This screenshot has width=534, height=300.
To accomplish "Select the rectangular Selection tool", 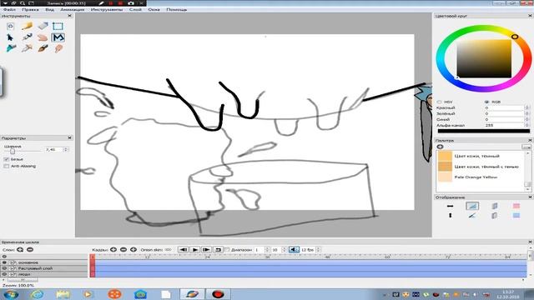I will tap(58, 26).
